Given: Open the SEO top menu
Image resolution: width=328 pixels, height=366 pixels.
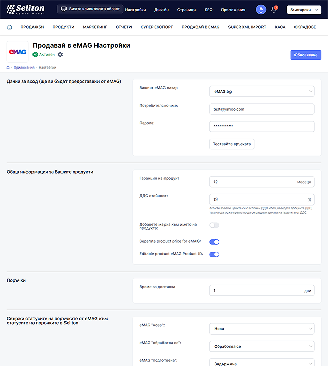Looking at the screenshot, I should 209,10.
